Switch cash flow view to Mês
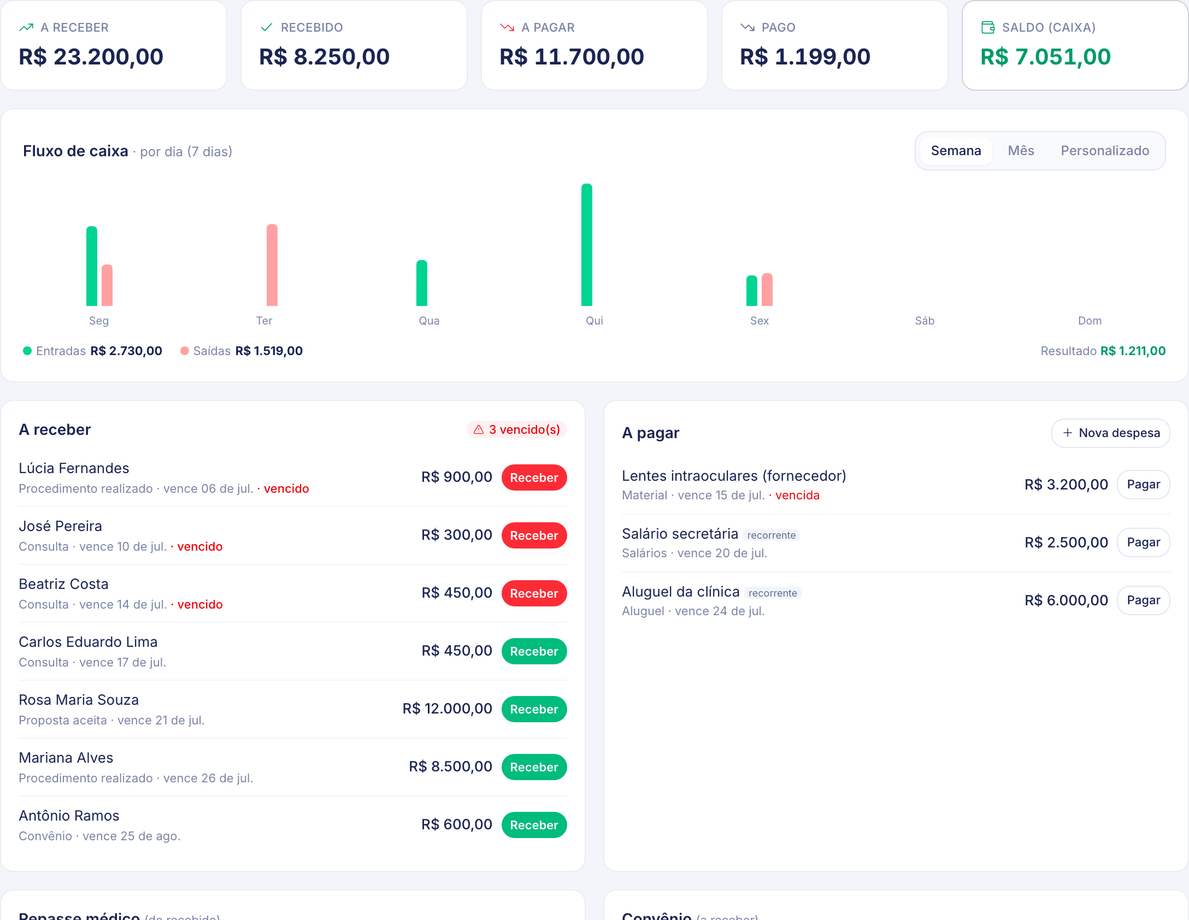Viewport: 1189px width, 920px height. (1021, 151)
